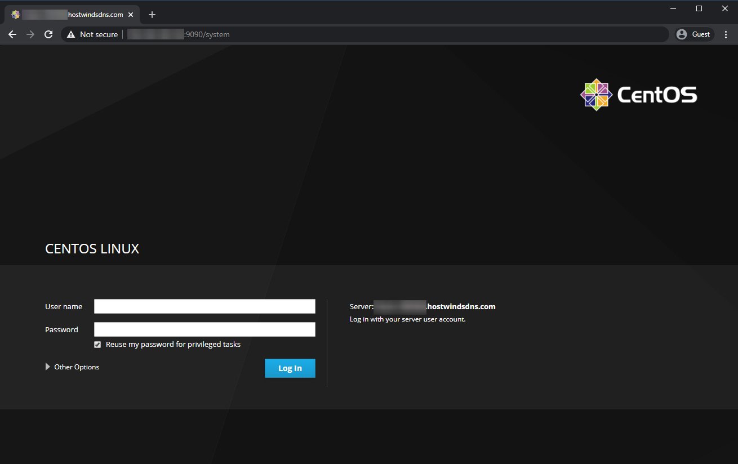738x464 pixels.
Task: Click the forward navigation arrow
Action: 30,34
